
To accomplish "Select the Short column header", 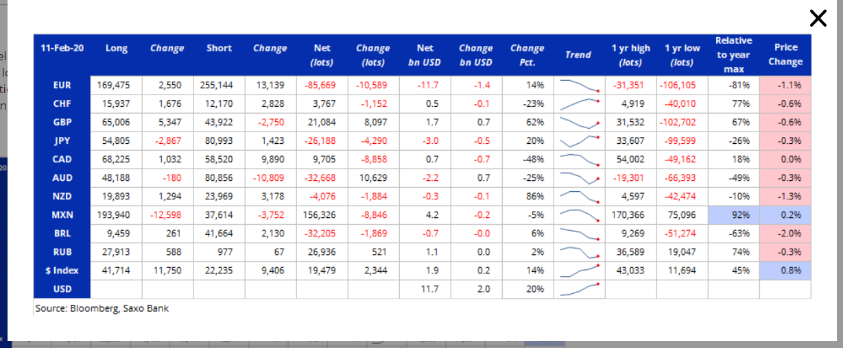I will tap(219, 49).
